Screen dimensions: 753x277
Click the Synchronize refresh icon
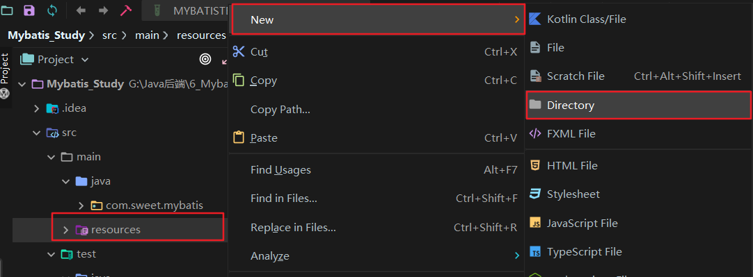[x=52, y=10]
